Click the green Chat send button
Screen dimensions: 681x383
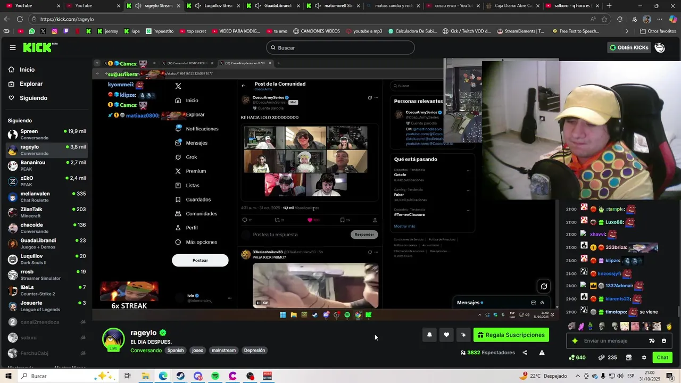click(x=662, y=357)
